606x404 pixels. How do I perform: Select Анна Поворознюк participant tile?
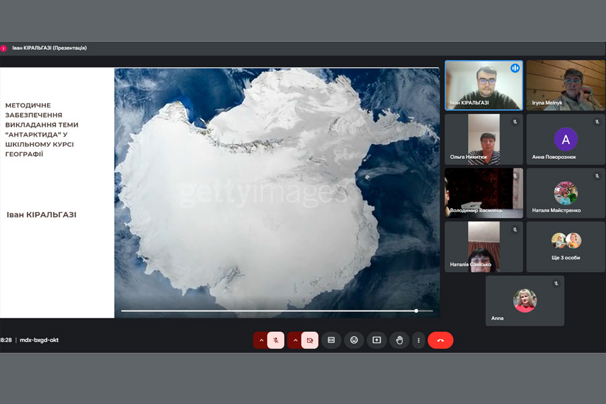(566, 139)
